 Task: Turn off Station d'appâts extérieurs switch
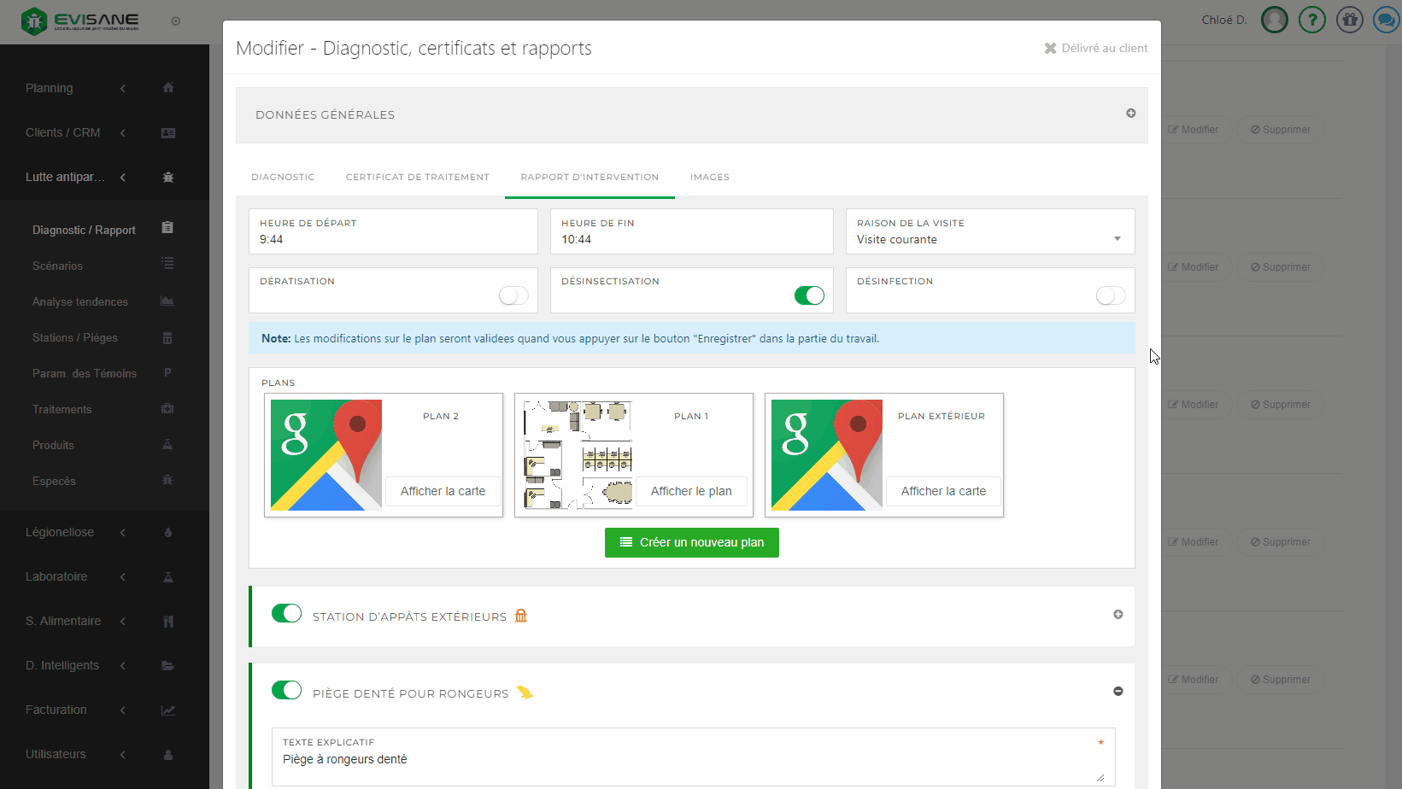pos(286,614)
